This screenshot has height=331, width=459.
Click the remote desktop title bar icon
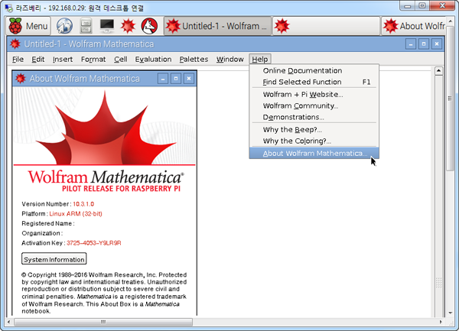click(8, 8)
